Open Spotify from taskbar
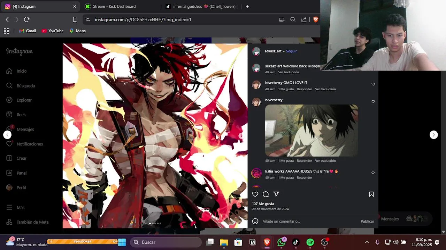The height and width of the screenshot is (250, 446). tap(310, 242)
